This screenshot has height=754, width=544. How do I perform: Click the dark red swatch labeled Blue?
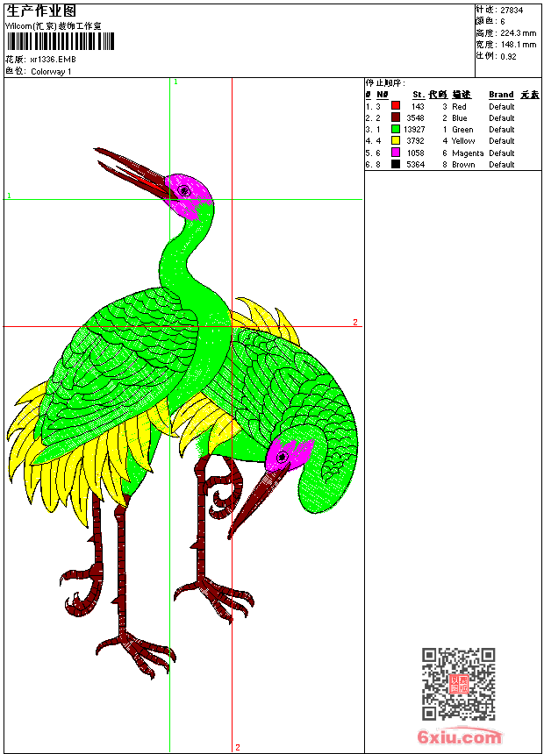click(x=396, y=117)
